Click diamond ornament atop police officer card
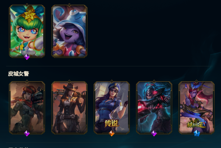The height and width of the screenshot is (148, 221). point(112,81)
